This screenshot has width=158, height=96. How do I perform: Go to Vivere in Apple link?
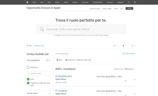pos(107,9)
